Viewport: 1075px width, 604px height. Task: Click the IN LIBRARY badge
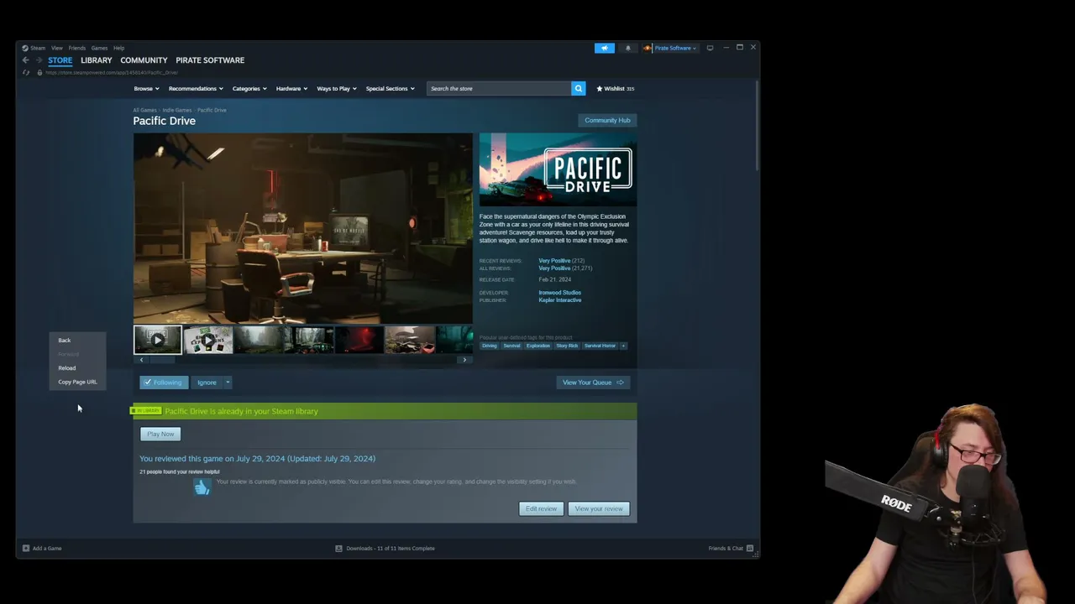[x=146, y=411]
